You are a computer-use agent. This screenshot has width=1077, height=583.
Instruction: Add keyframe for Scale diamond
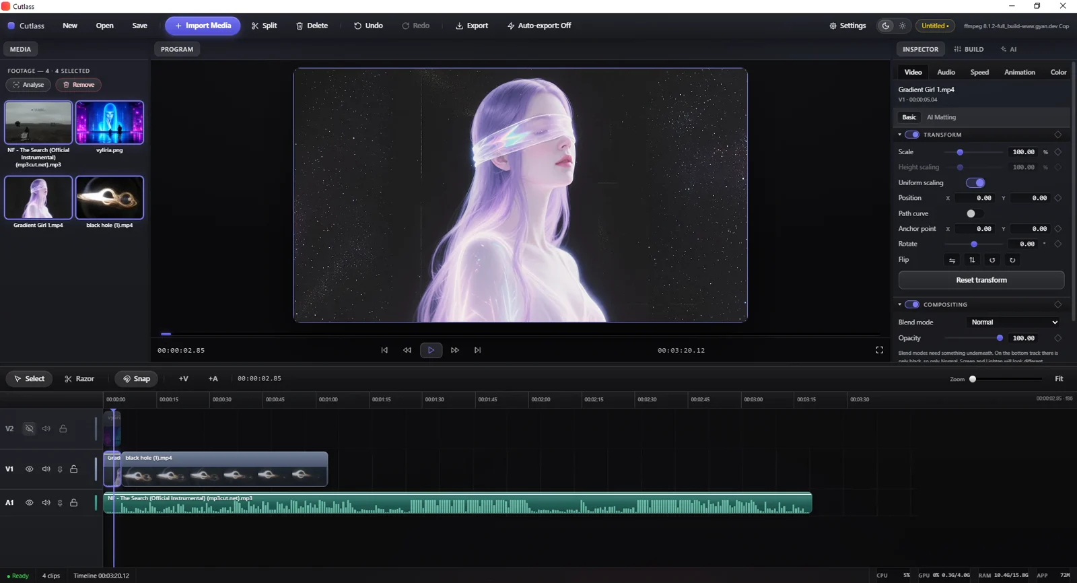point(1058,152)
